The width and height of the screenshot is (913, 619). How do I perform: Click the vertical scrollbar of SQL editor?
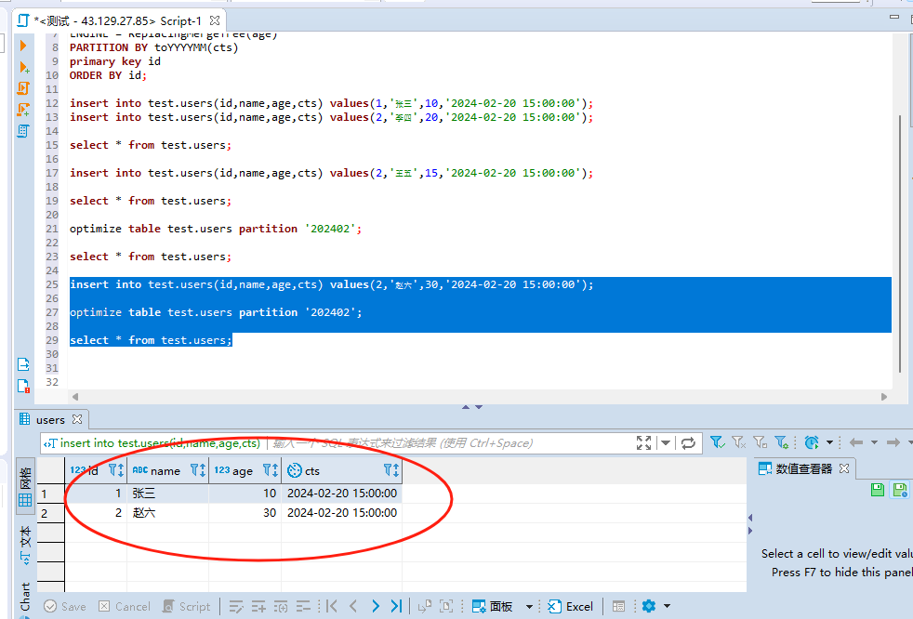pos(899,242)
